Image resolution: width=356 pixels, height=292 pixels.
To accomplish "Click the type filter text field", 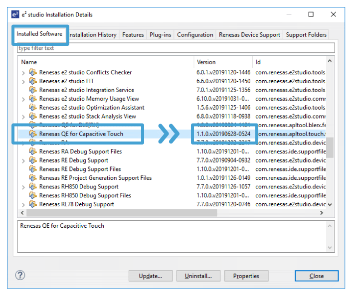I will (176, 48).
